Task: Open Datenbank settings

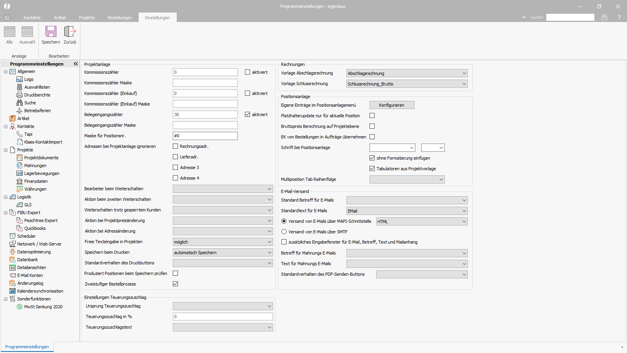Action: [27, 260]
